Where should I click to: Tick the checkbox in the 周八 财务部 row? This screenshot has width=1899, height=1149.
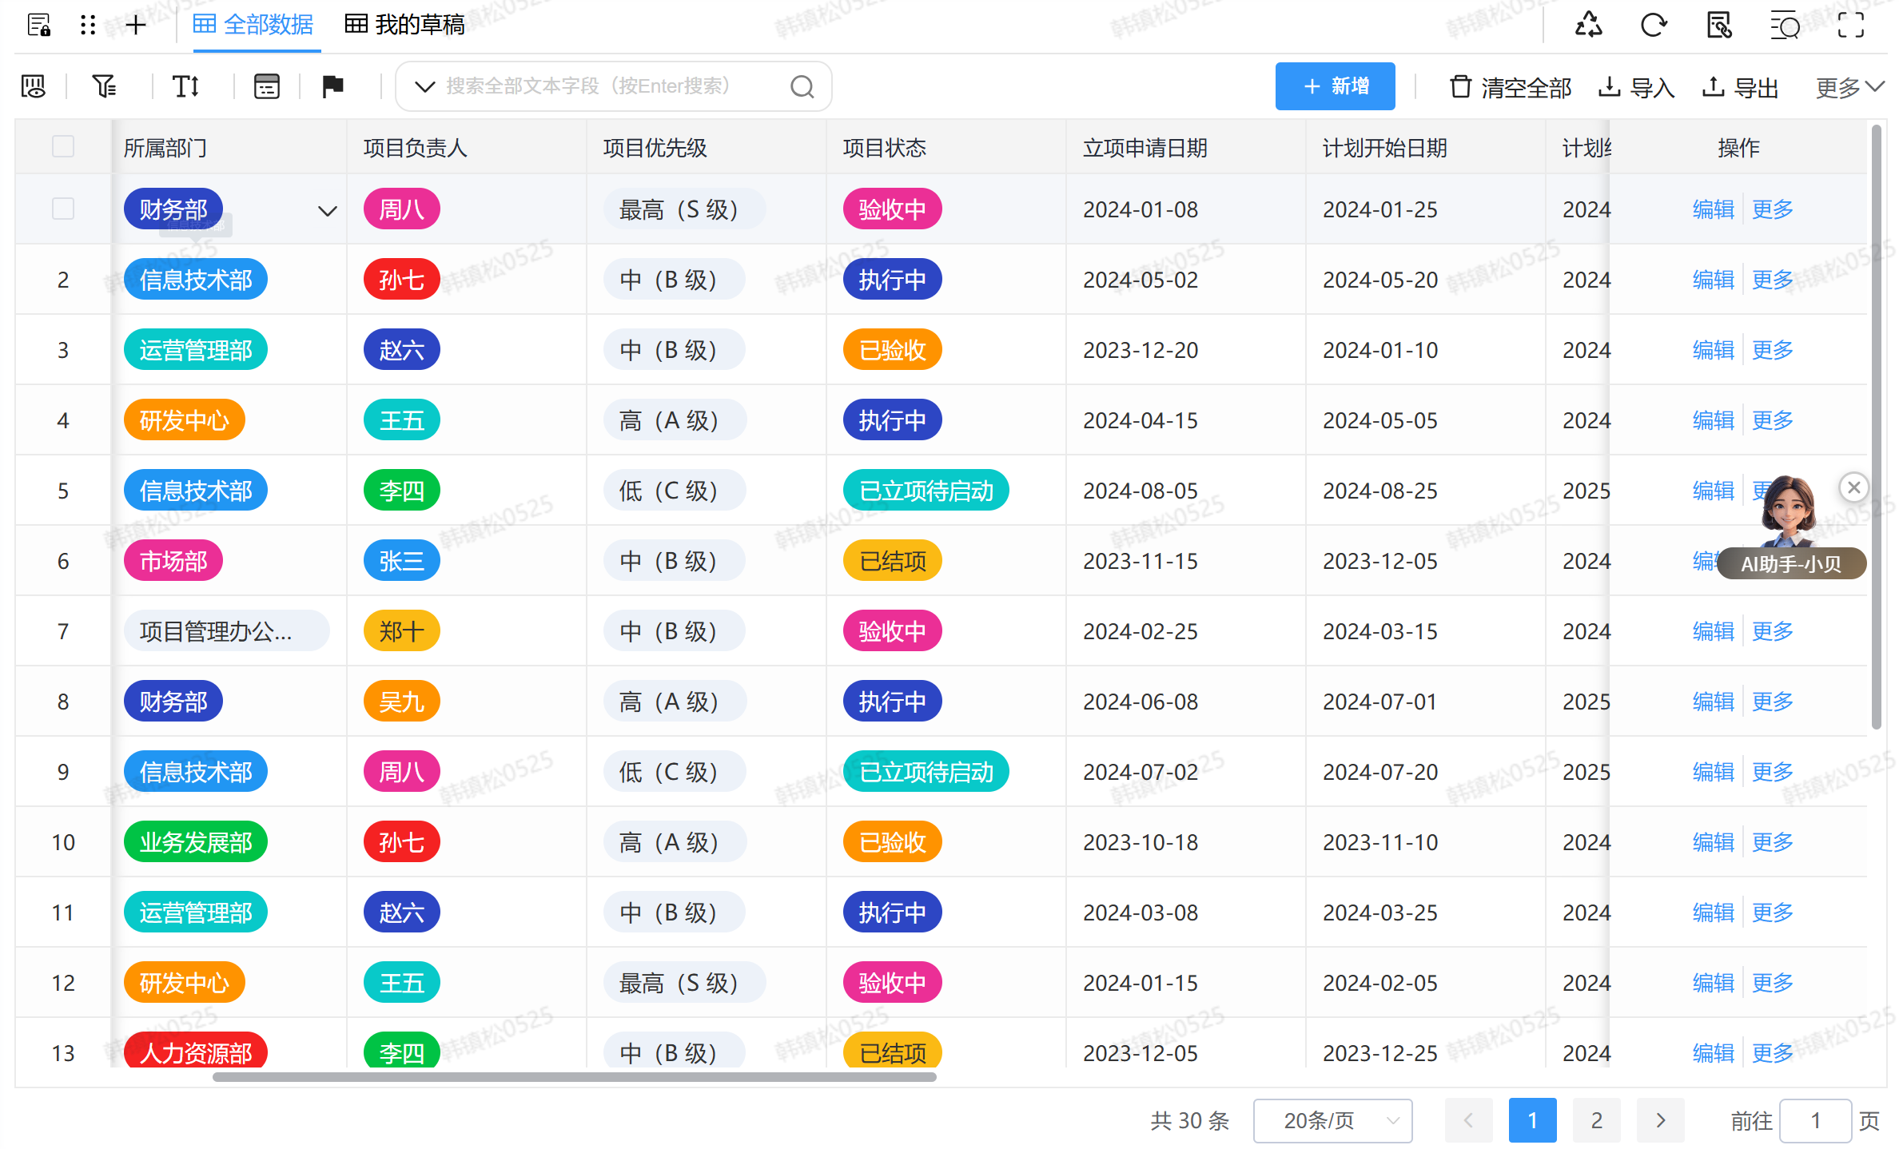(x=63, y=209)
